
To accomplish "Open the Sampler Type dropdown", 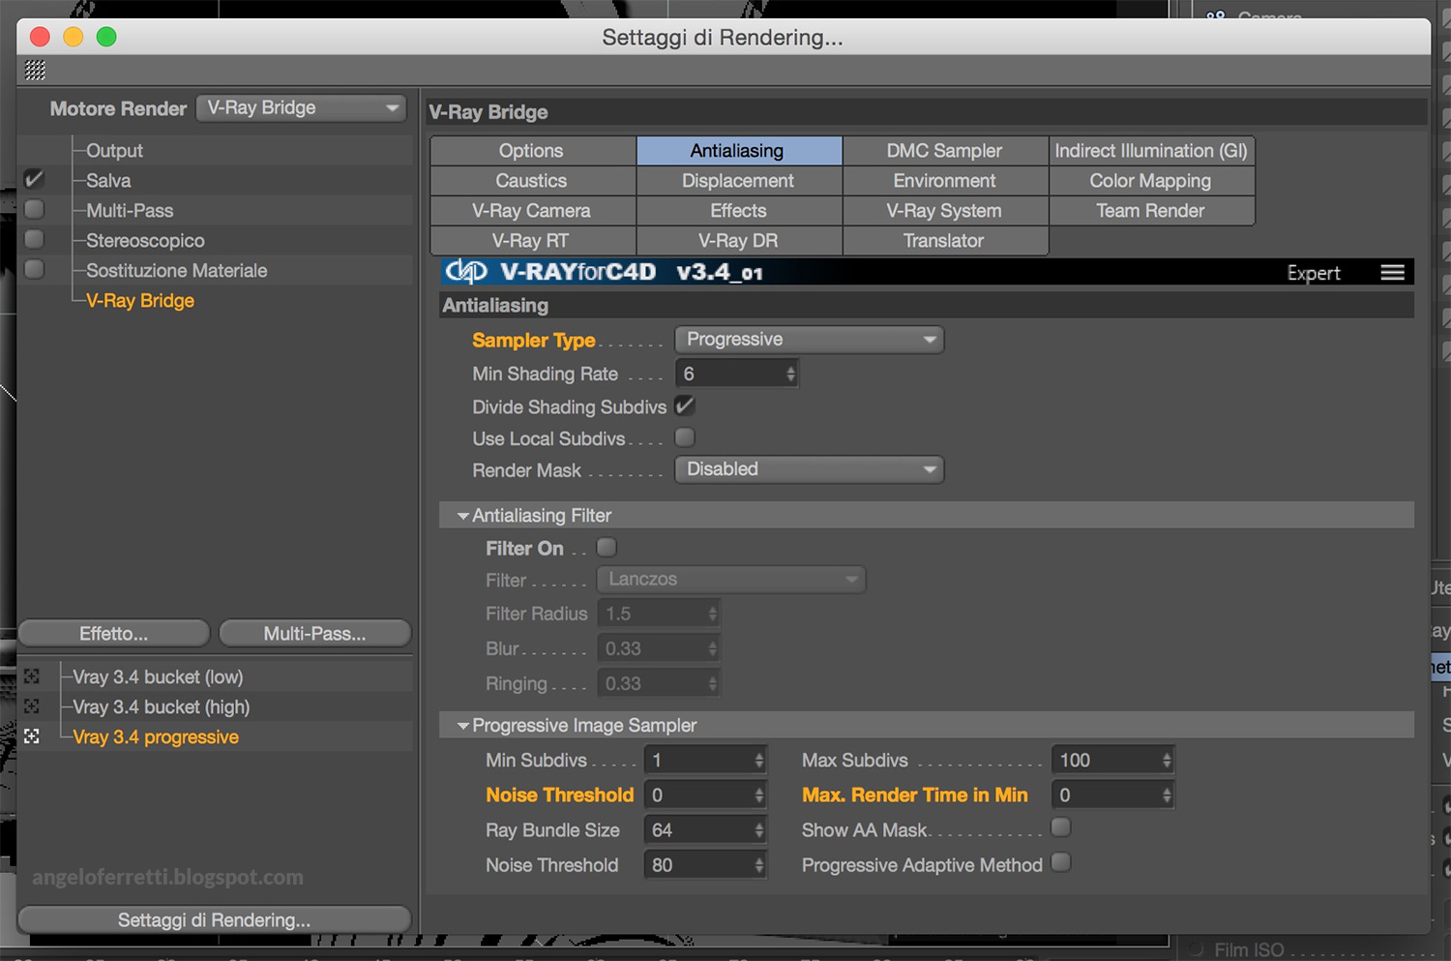I will coord(809,340).
